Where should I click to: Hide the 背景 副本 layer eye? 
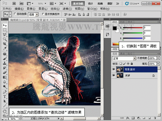click(x=114, y=69)
